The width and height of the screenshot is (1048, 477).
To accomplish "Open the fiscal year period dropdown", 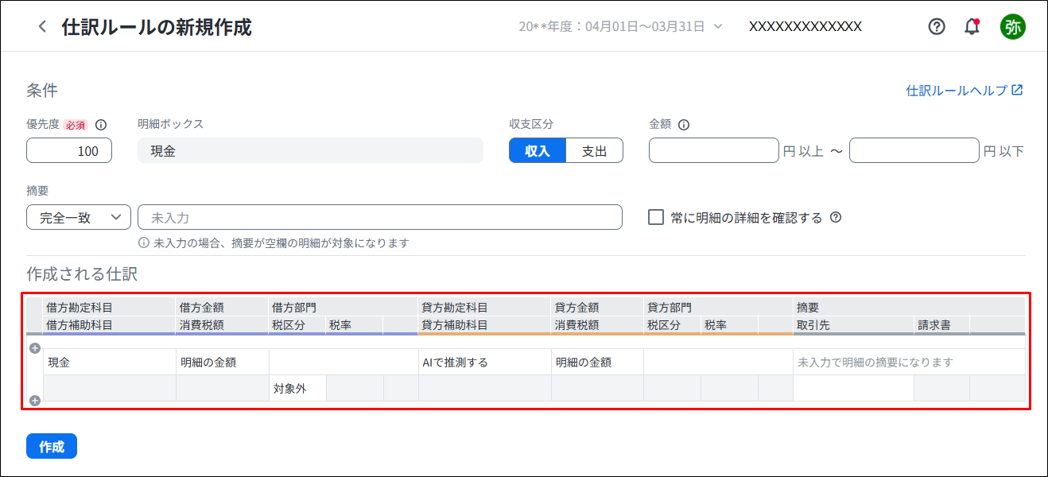I will point(620,26).
